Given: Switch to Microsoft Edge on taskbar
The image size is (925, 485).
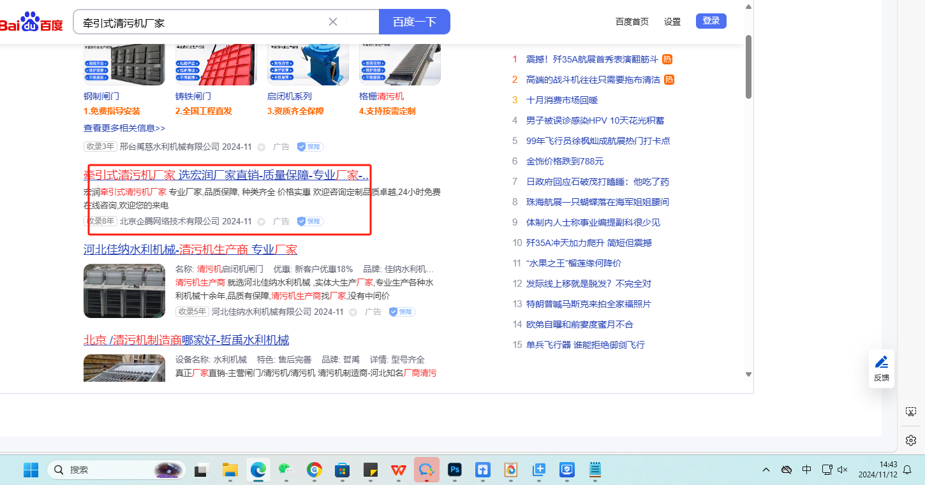Looking at the screenshot, I should [x=258, y=470].
